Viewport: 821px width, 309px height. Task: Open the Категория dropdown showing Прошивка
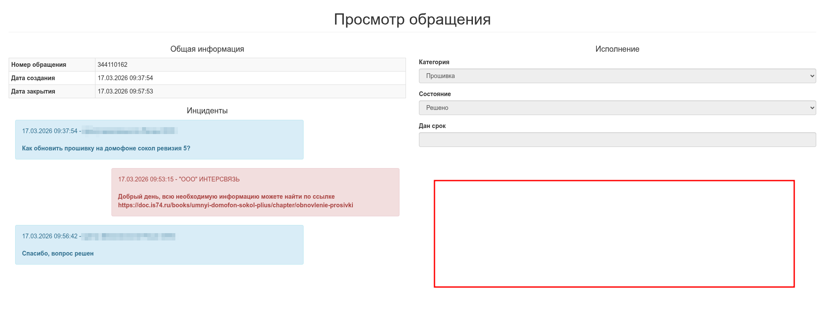617,76
